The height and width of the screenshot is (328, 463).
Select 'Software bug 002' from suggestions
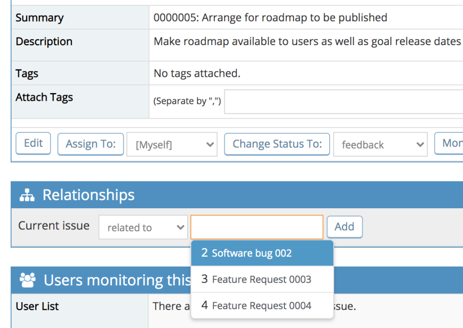pos(262,253)
